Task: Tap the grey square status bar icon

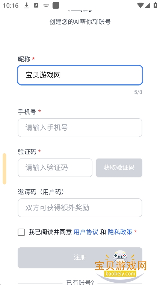Action: click(x=56, y=5)
